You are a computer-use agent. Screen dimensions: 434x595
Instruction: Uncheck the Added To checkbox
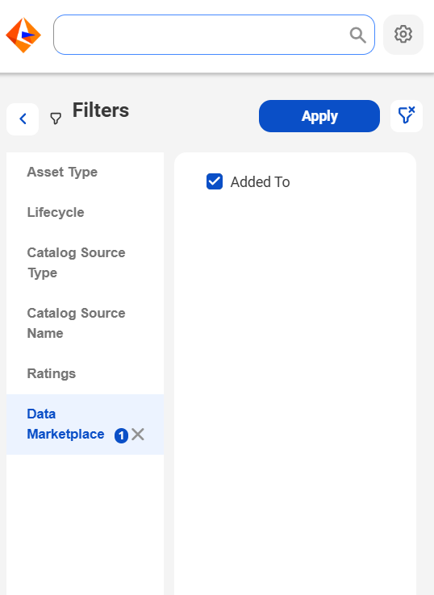(x=215, y=181)
